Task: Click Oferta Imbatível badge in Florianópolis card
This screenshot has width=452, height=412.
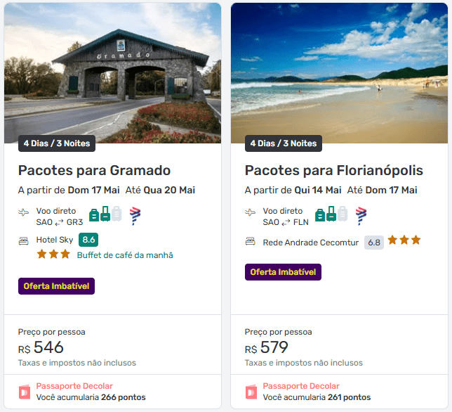Action: pos(283,272)
